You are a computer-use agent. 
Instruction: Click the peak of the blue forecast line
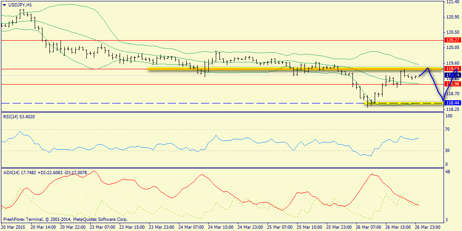tap(428, 68)
